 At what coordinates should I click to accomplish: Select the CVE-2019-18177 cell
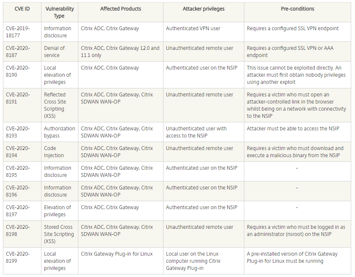point(18,32)
